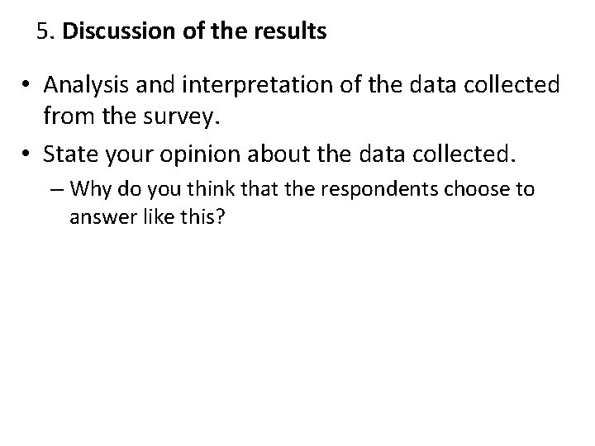Select the bullet dot before 'Analysis and interpretation'
This screenshot has height=446, width=595.
pyautogui.click(x=26, y=83)
